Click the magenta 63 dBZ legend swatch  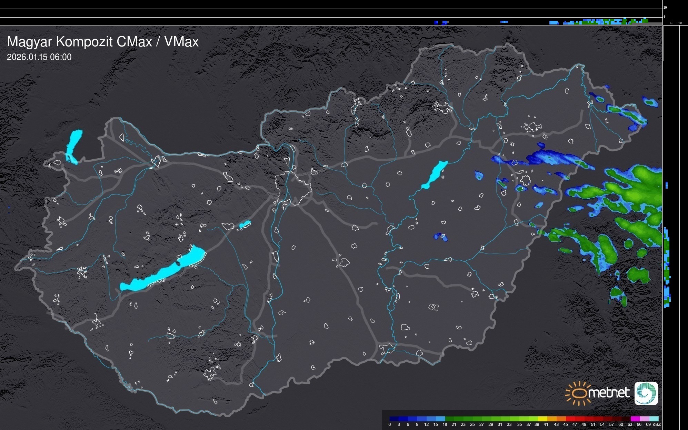(x=635, y=419)
